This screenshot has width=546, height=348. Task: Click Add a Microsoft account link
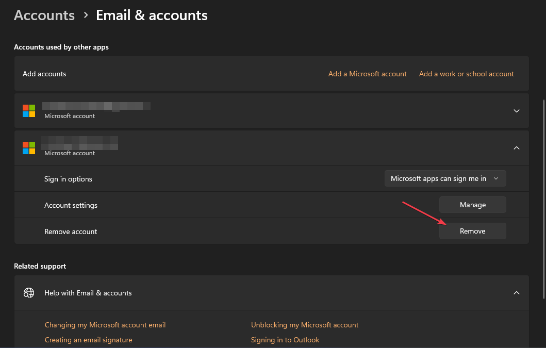pyautogui.click(x=368, y=74)
